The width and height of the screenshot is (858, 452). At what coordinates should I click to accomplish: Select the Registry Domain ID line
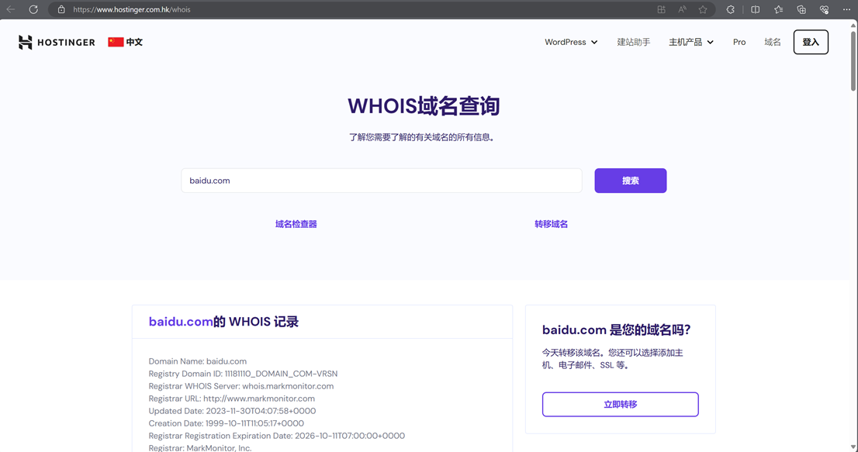(243, 374)
